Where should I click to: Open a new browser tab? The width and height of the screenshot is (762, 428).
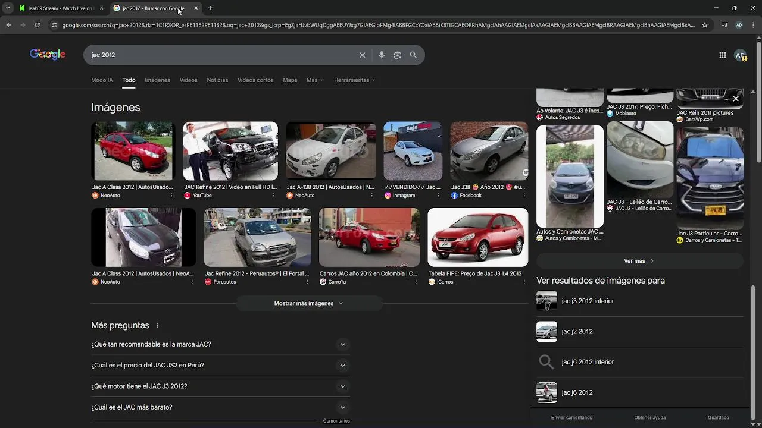(x=210, y=8)
